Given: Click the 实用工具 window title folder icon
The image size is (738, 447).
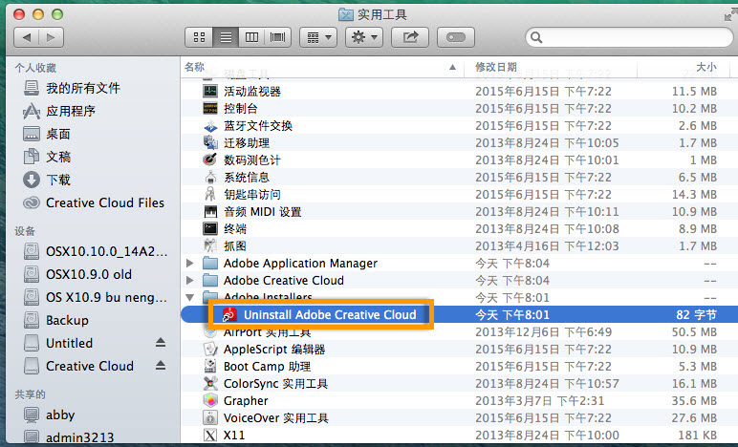Looking at the screenshot, I should click(x=345, y=15).
